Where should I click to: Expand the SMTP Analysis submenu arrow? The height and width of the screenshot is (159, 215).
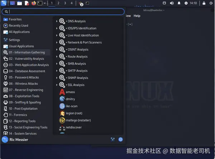[x=57, y=71]
